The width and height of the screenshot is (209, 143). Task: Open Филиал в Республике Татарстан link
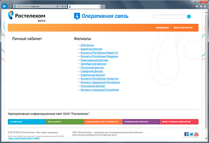coord(99,78)
